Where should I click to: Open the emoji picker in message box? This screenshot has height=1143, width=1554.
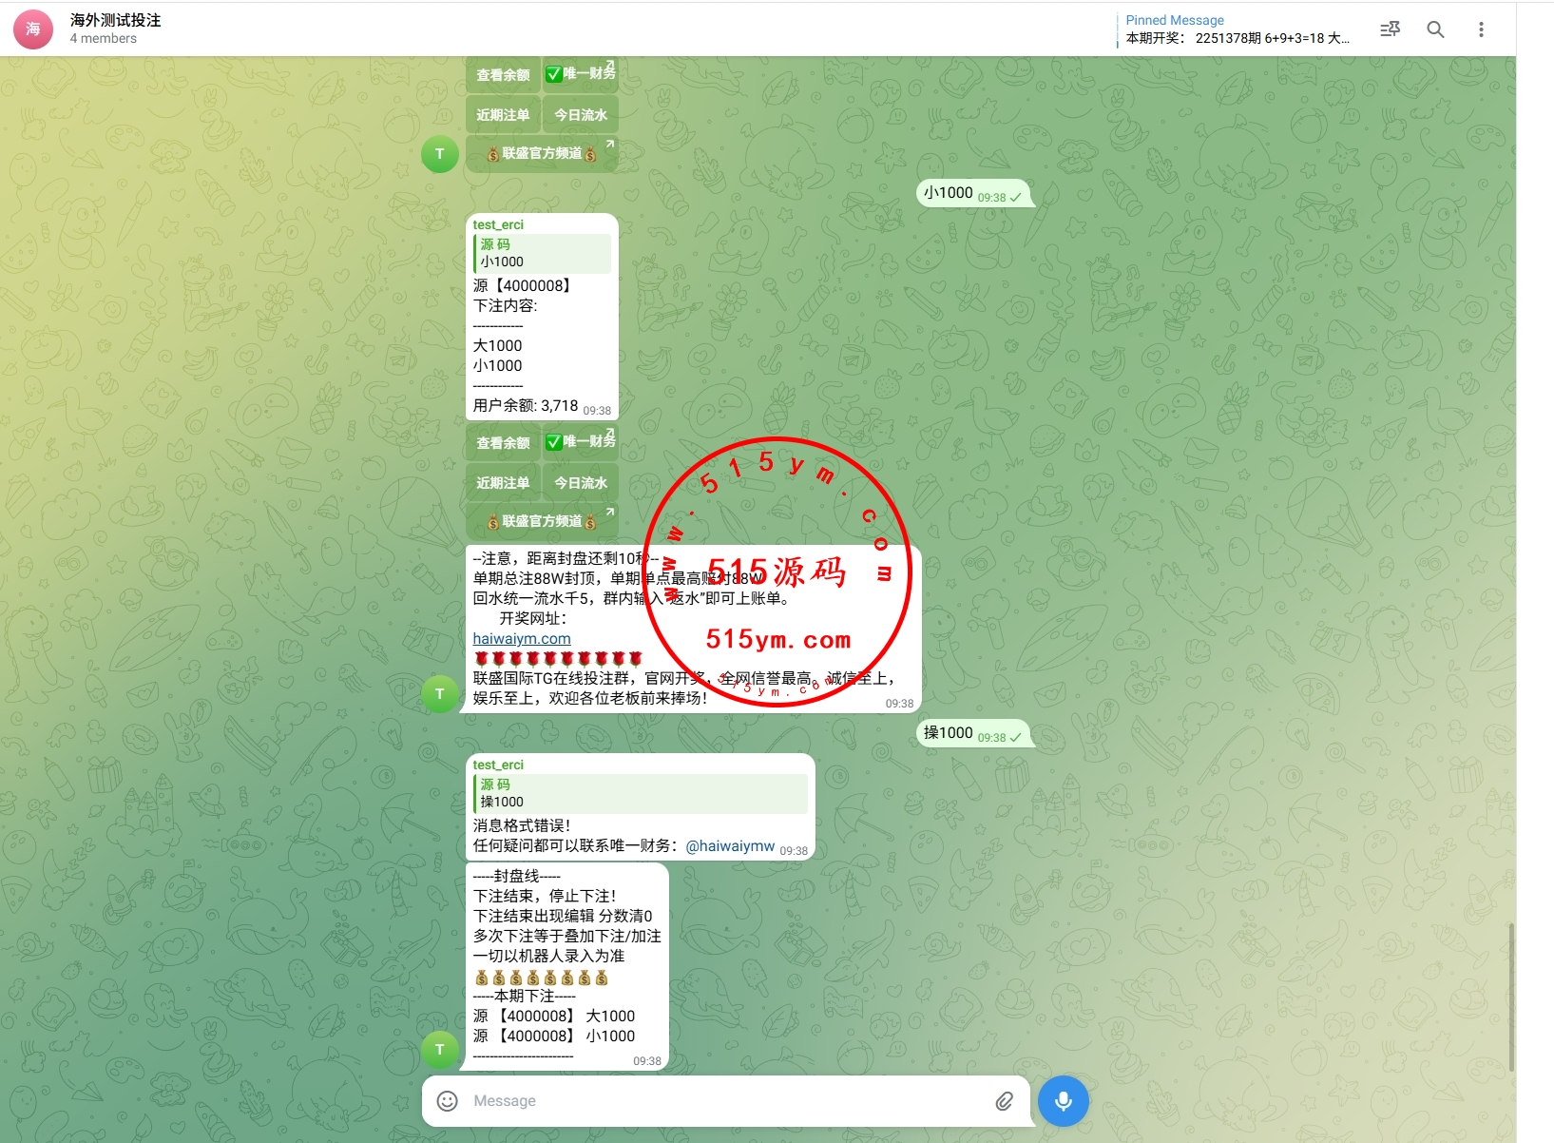pos(447,1100)
